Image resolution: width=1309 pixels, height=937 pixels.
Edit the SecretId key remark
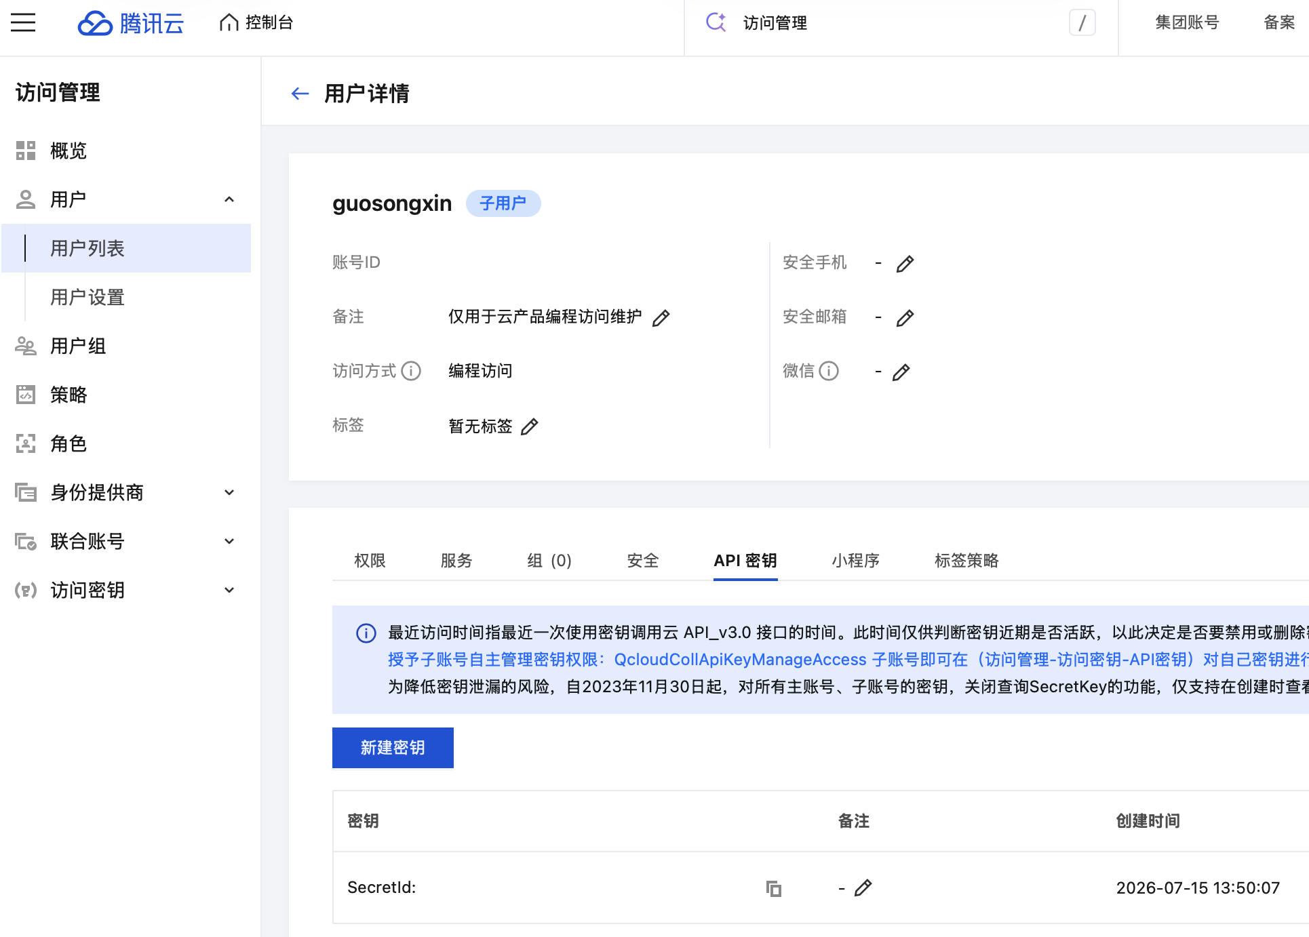pyautogui.click(x=863, y=888)
